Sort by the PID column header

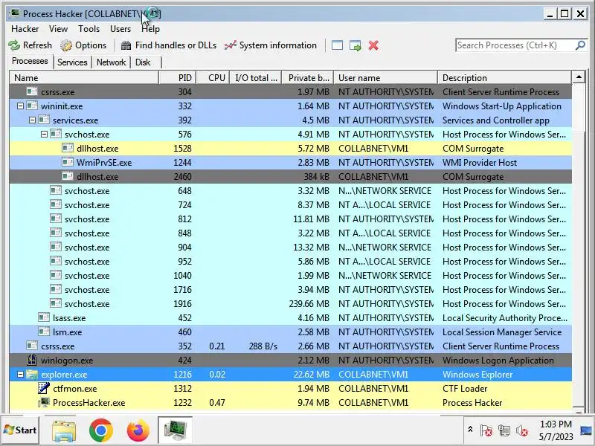178,78
